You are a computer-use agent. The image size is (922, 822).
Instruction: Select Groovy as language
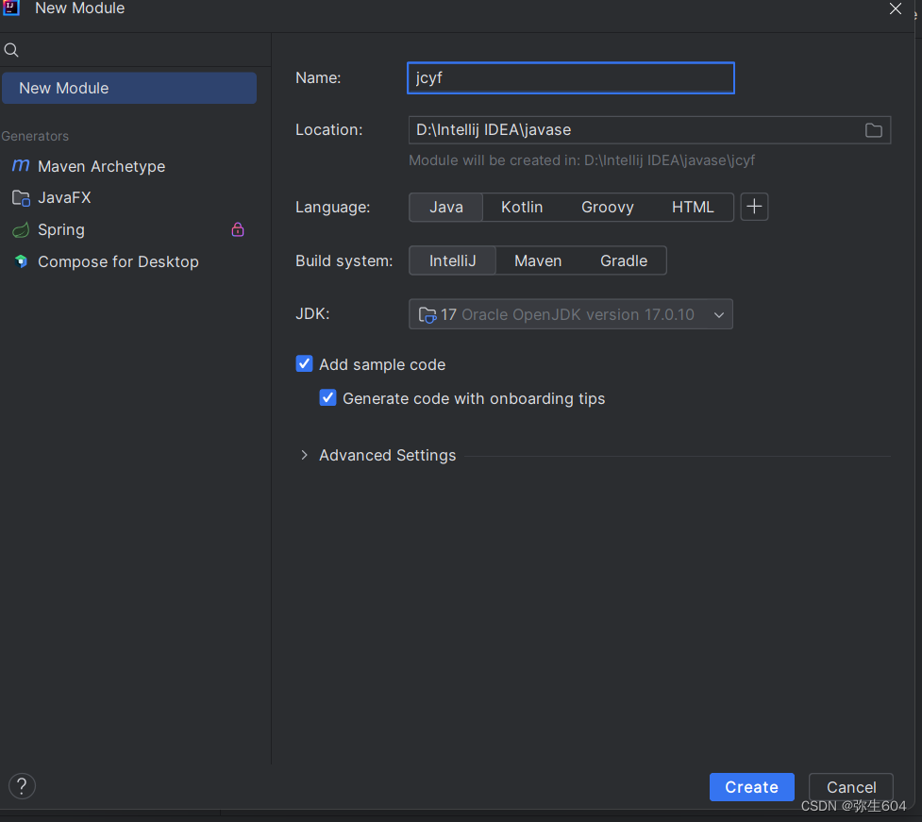click(608, 207)
